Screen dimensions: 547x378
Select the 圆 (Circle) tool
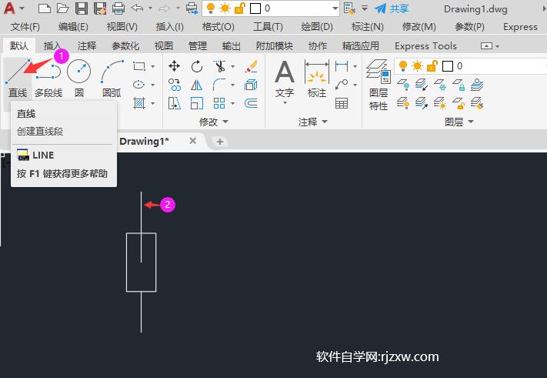tap(78, 79)
